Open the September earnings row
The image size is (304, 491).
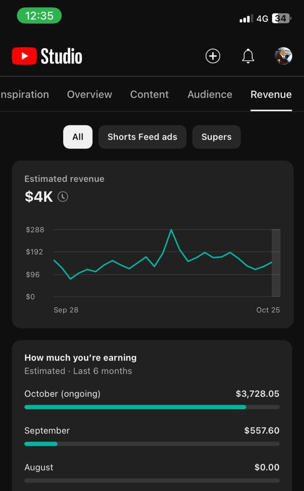coord(152,436)
